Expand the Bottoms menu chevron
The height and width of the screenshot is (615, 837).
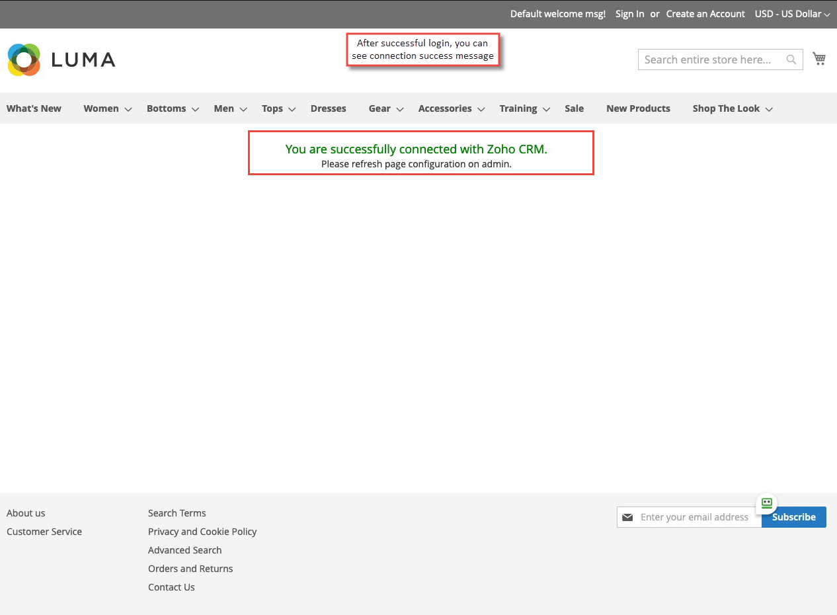tap(195, 109)
